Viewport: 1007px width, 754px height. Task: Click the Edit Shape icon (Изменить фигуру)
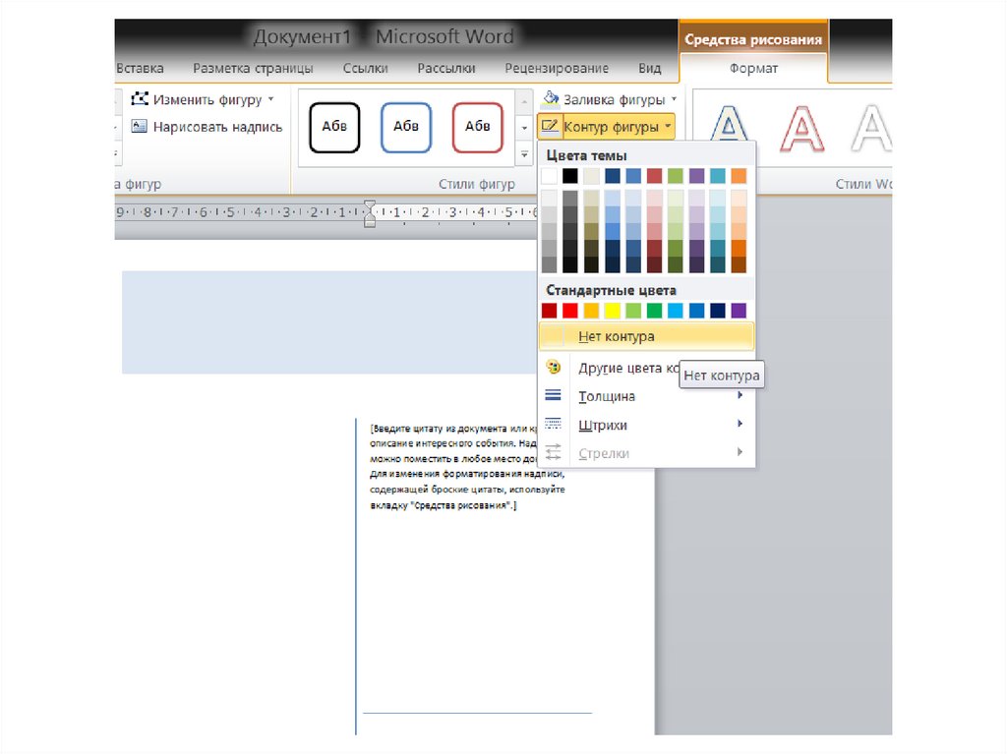[x=140, y=99]
